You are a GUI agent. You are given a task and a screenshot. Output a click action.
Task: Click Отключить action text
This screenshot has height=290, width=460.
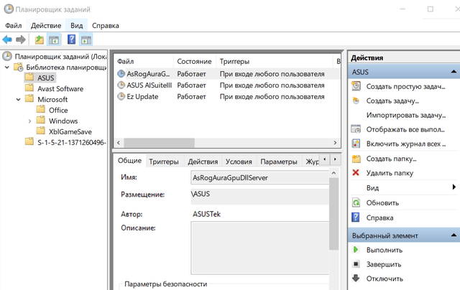point(385,279)
